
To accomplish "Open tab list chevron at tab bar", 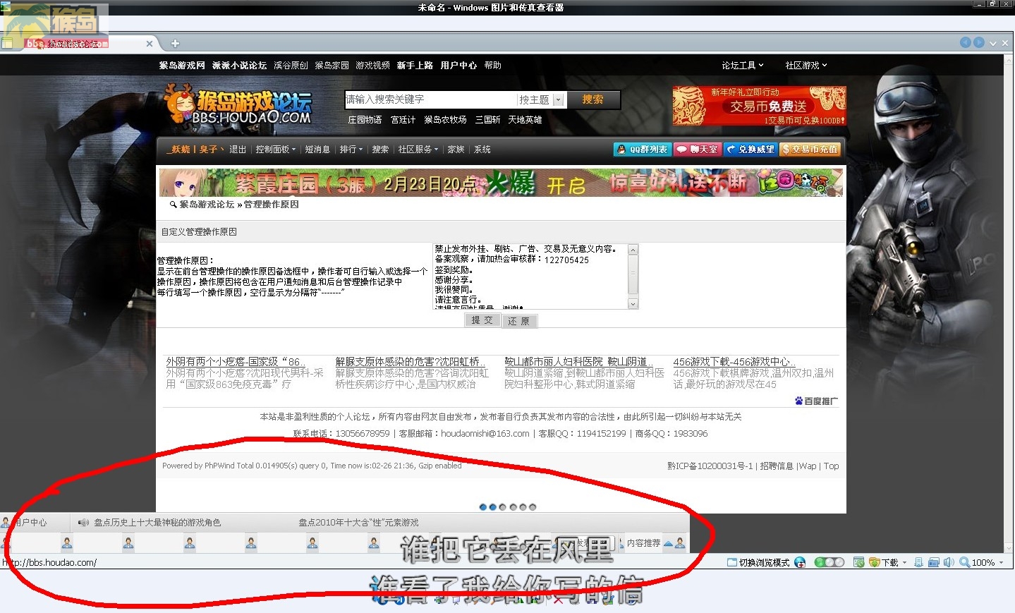I will point(993,43).
